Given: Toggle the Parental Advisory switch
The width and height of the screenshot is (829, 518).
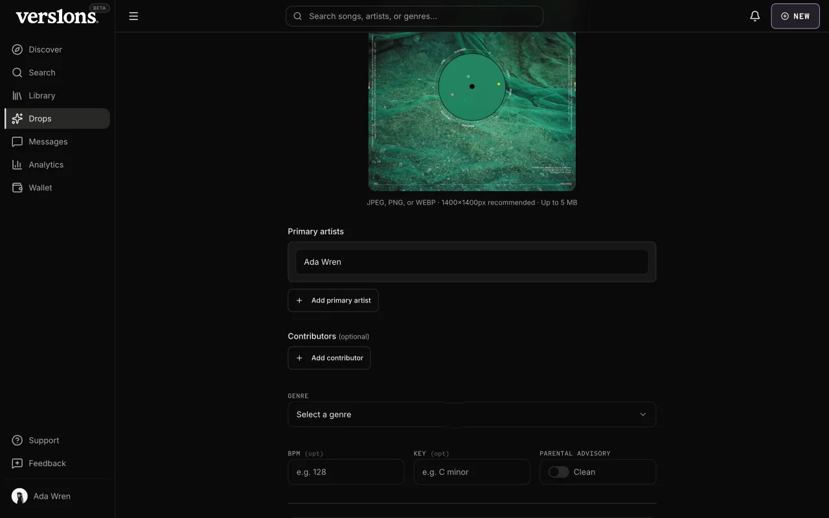Looking at the screenshot, I should point(558,472).
